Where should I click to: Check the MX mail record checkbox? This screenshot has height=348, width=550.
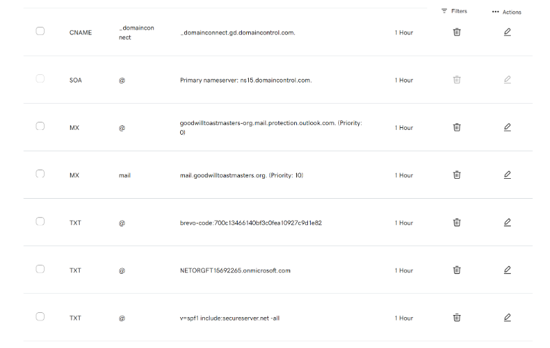pyautogui.click(x=41, y=173)
